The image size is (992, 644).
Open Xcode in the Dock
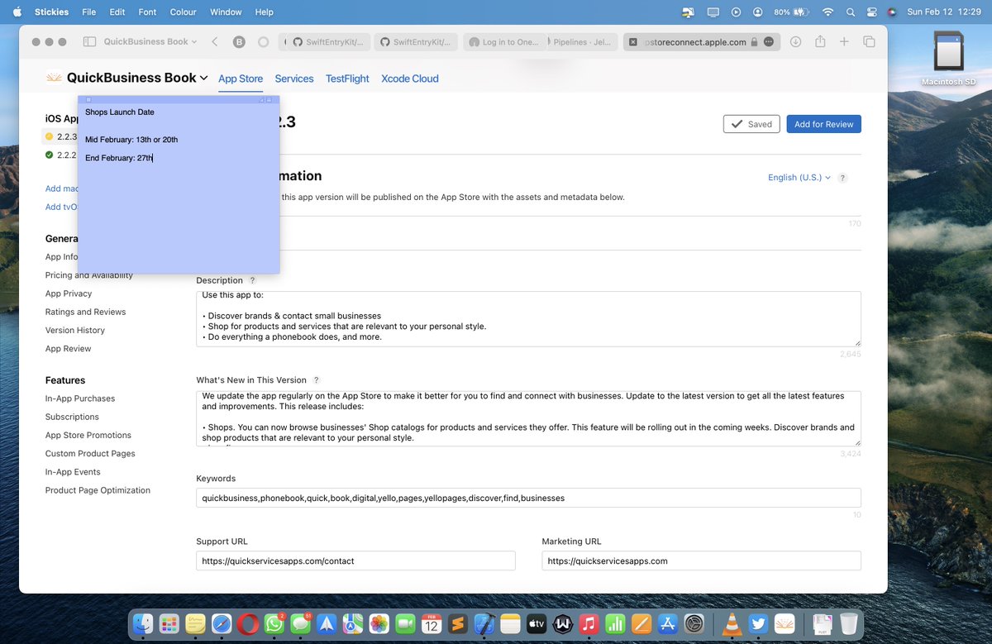pos(484,623)
